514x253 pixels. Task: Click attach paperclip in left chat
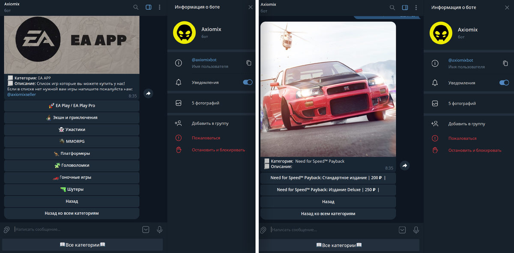(6, 229)
